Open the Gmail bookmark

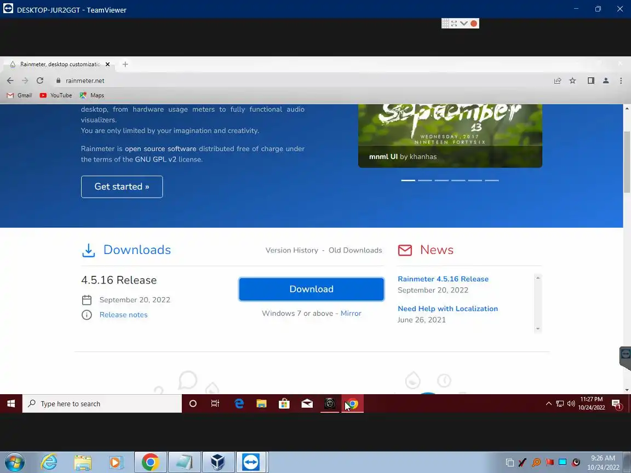[x=19, y=95]
